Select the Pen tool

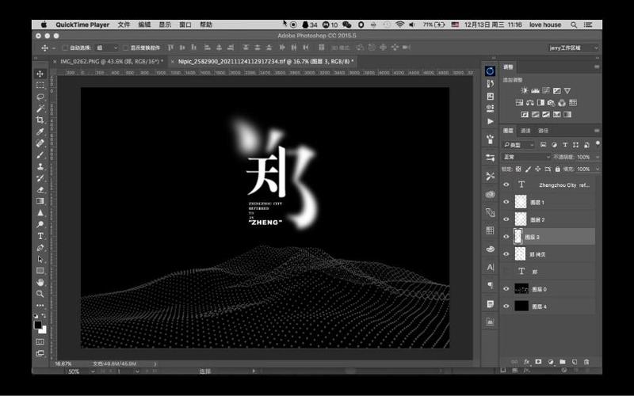(x=40, y=248)
